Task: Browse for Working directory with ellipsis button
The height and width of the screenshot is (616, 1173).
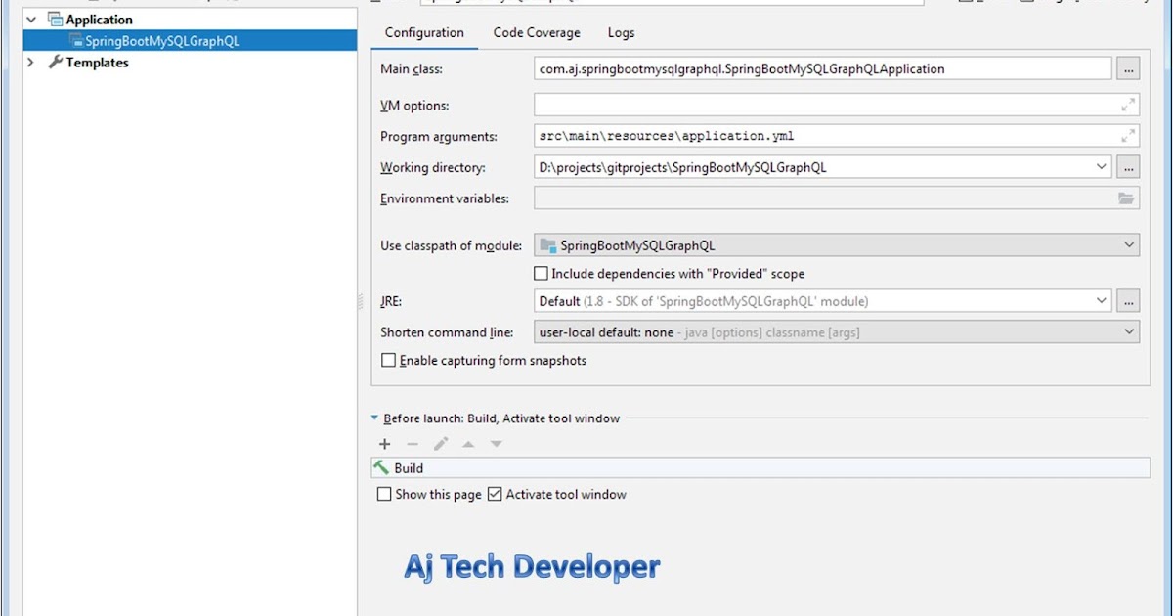Action: coord(1128,167)
